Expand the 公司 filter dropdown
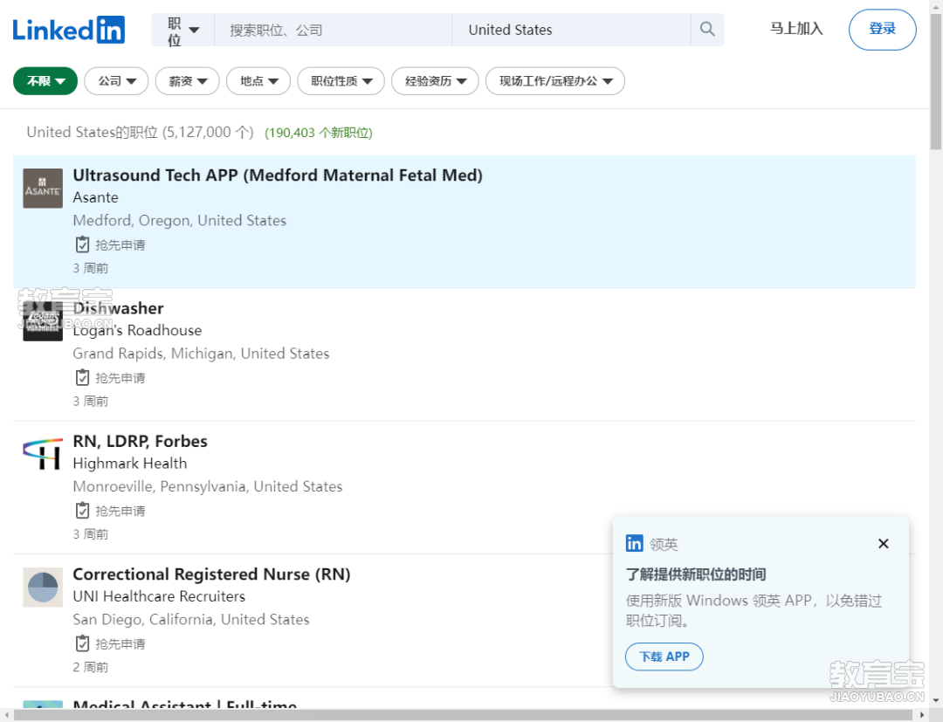This screenshot has height=722, width=943. coord(117,81)
